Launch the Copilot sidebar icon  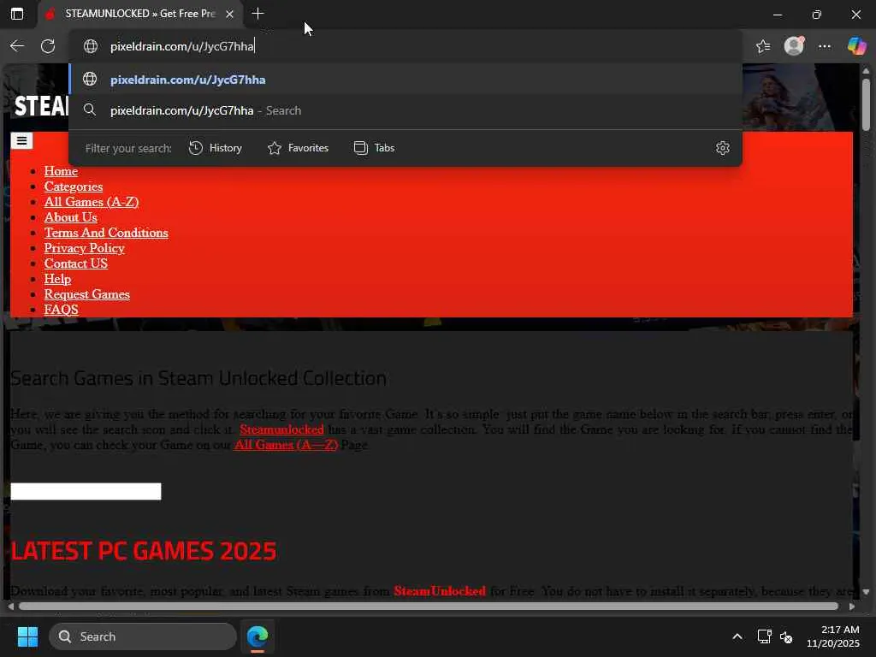pos(856,46)
